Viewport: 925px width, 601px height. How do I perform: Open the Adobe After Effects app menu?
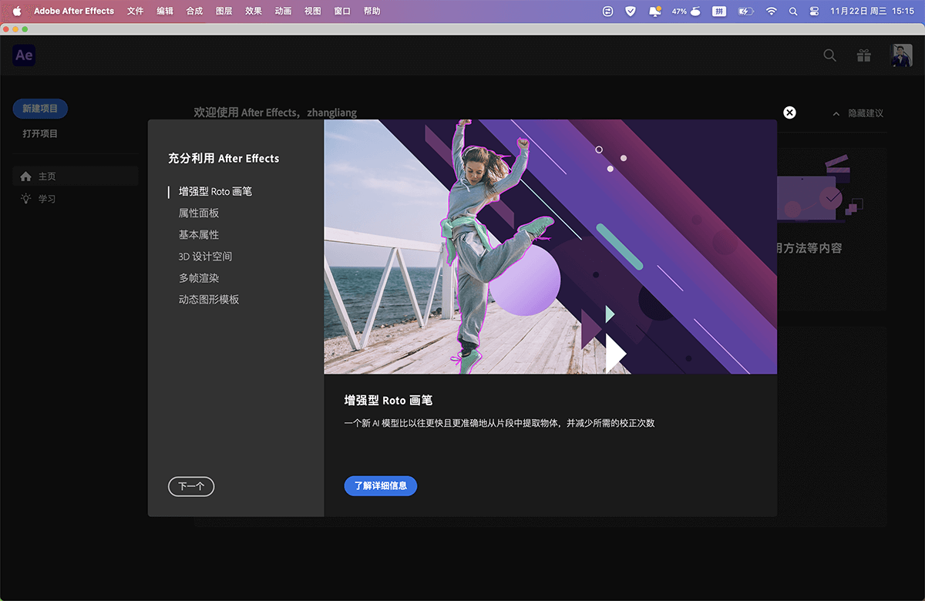[74, 12]
